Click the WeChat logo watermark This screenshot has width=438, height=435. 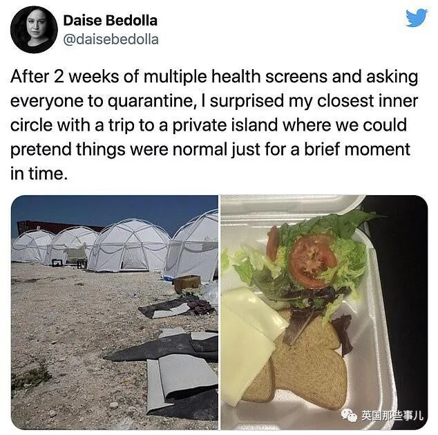click(x=349, y=415)
